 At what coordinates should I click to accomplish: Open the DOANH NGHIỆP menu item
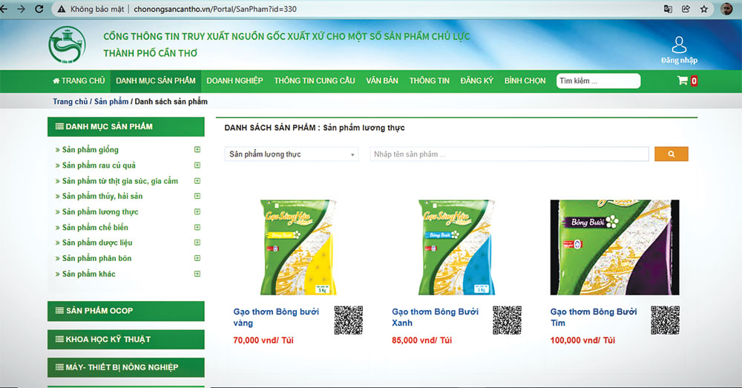[x=234, y=81]
